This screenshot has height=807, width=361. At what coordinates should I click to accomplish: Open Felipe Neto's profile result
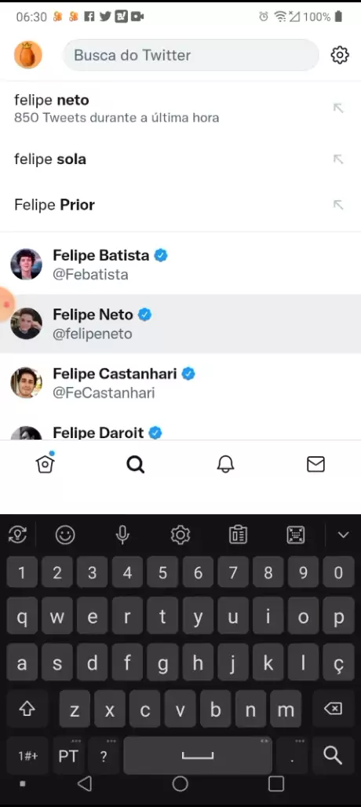180,323
